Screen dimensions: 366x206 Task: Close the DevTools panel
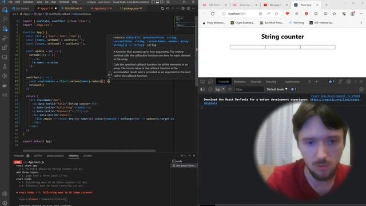[361, 81]
